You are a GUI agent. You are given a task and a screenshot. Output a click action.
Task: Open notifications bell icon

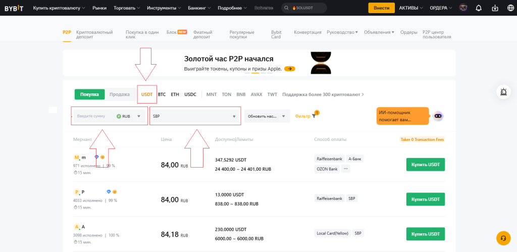tap(479, 8)
